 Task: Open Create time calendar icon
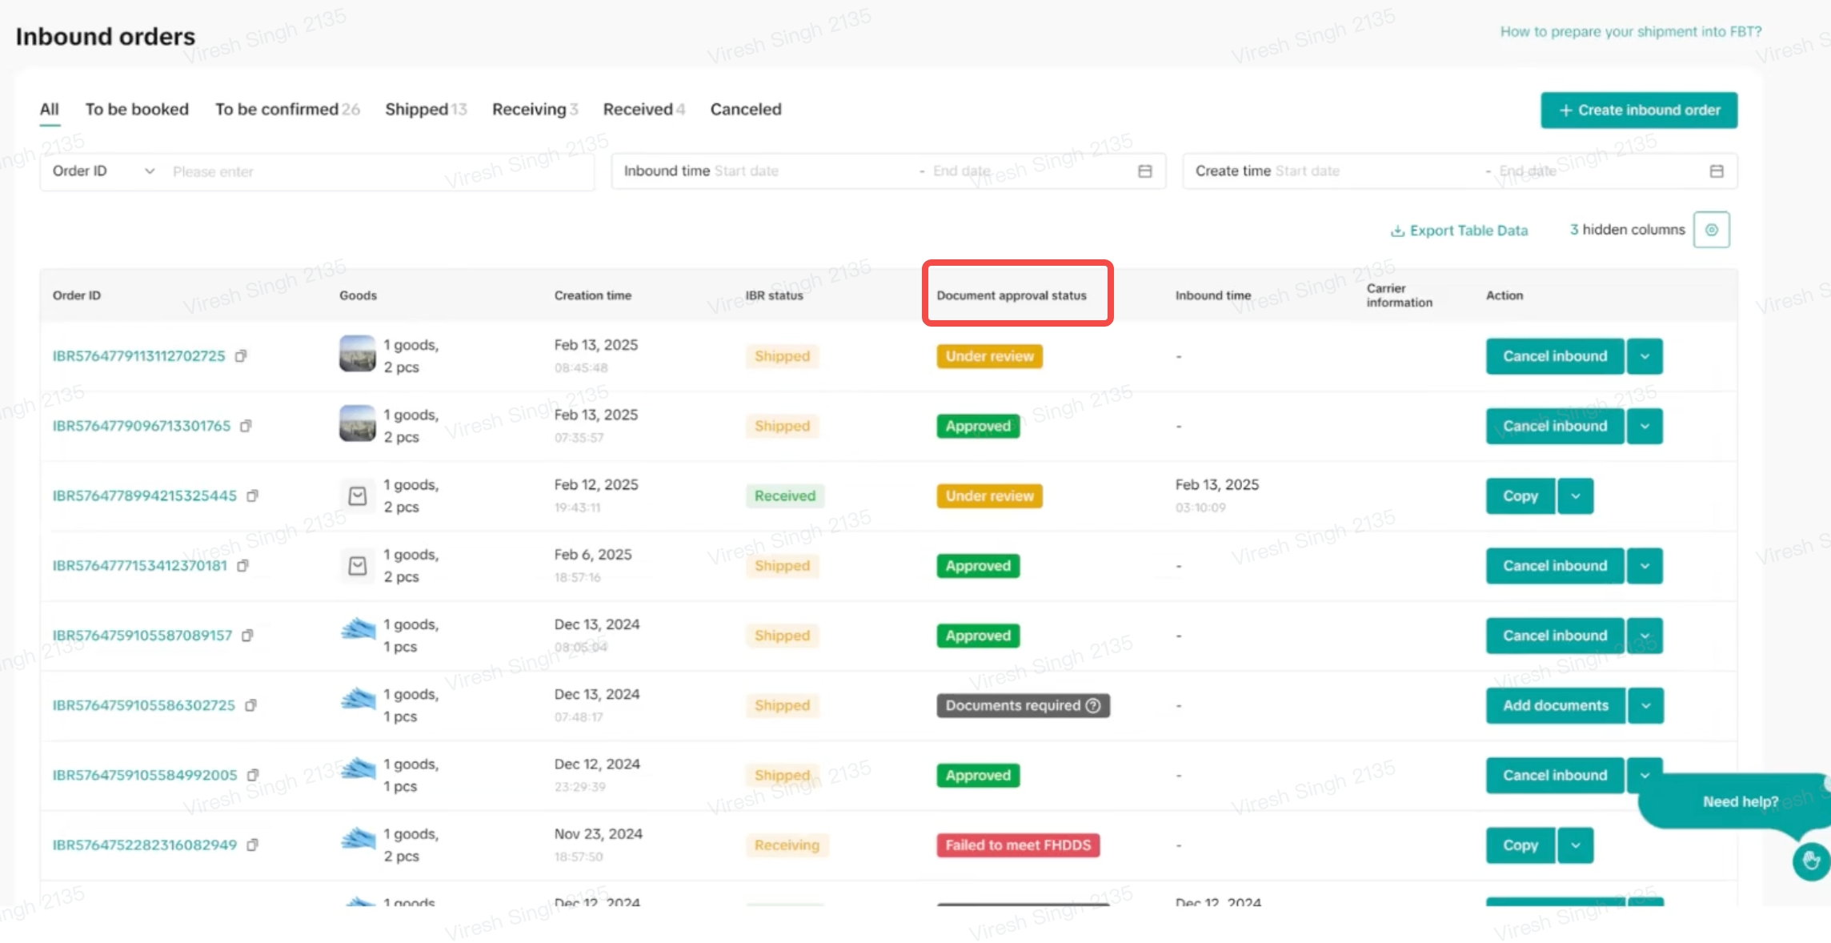(1717, 171)
